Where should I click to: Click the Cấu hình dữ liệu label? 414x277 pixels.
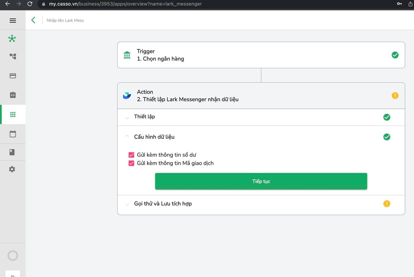click(154, 137)
